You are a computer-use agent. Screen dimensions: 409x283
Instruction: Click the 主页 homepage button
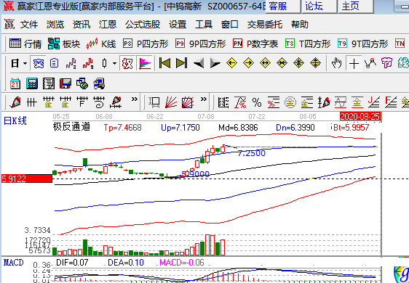click(355, 7)
